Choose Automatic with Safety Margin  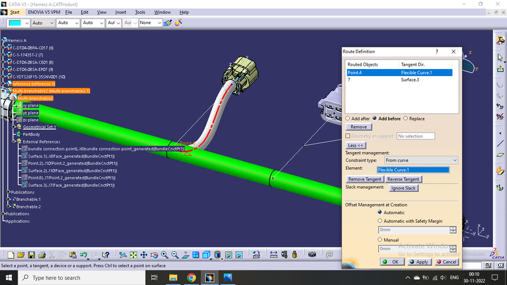click(380, 221)
